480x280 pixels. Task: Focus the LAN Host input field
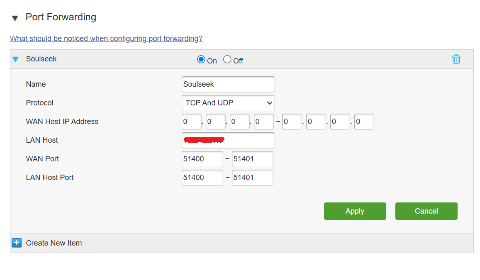click(228, 141)
